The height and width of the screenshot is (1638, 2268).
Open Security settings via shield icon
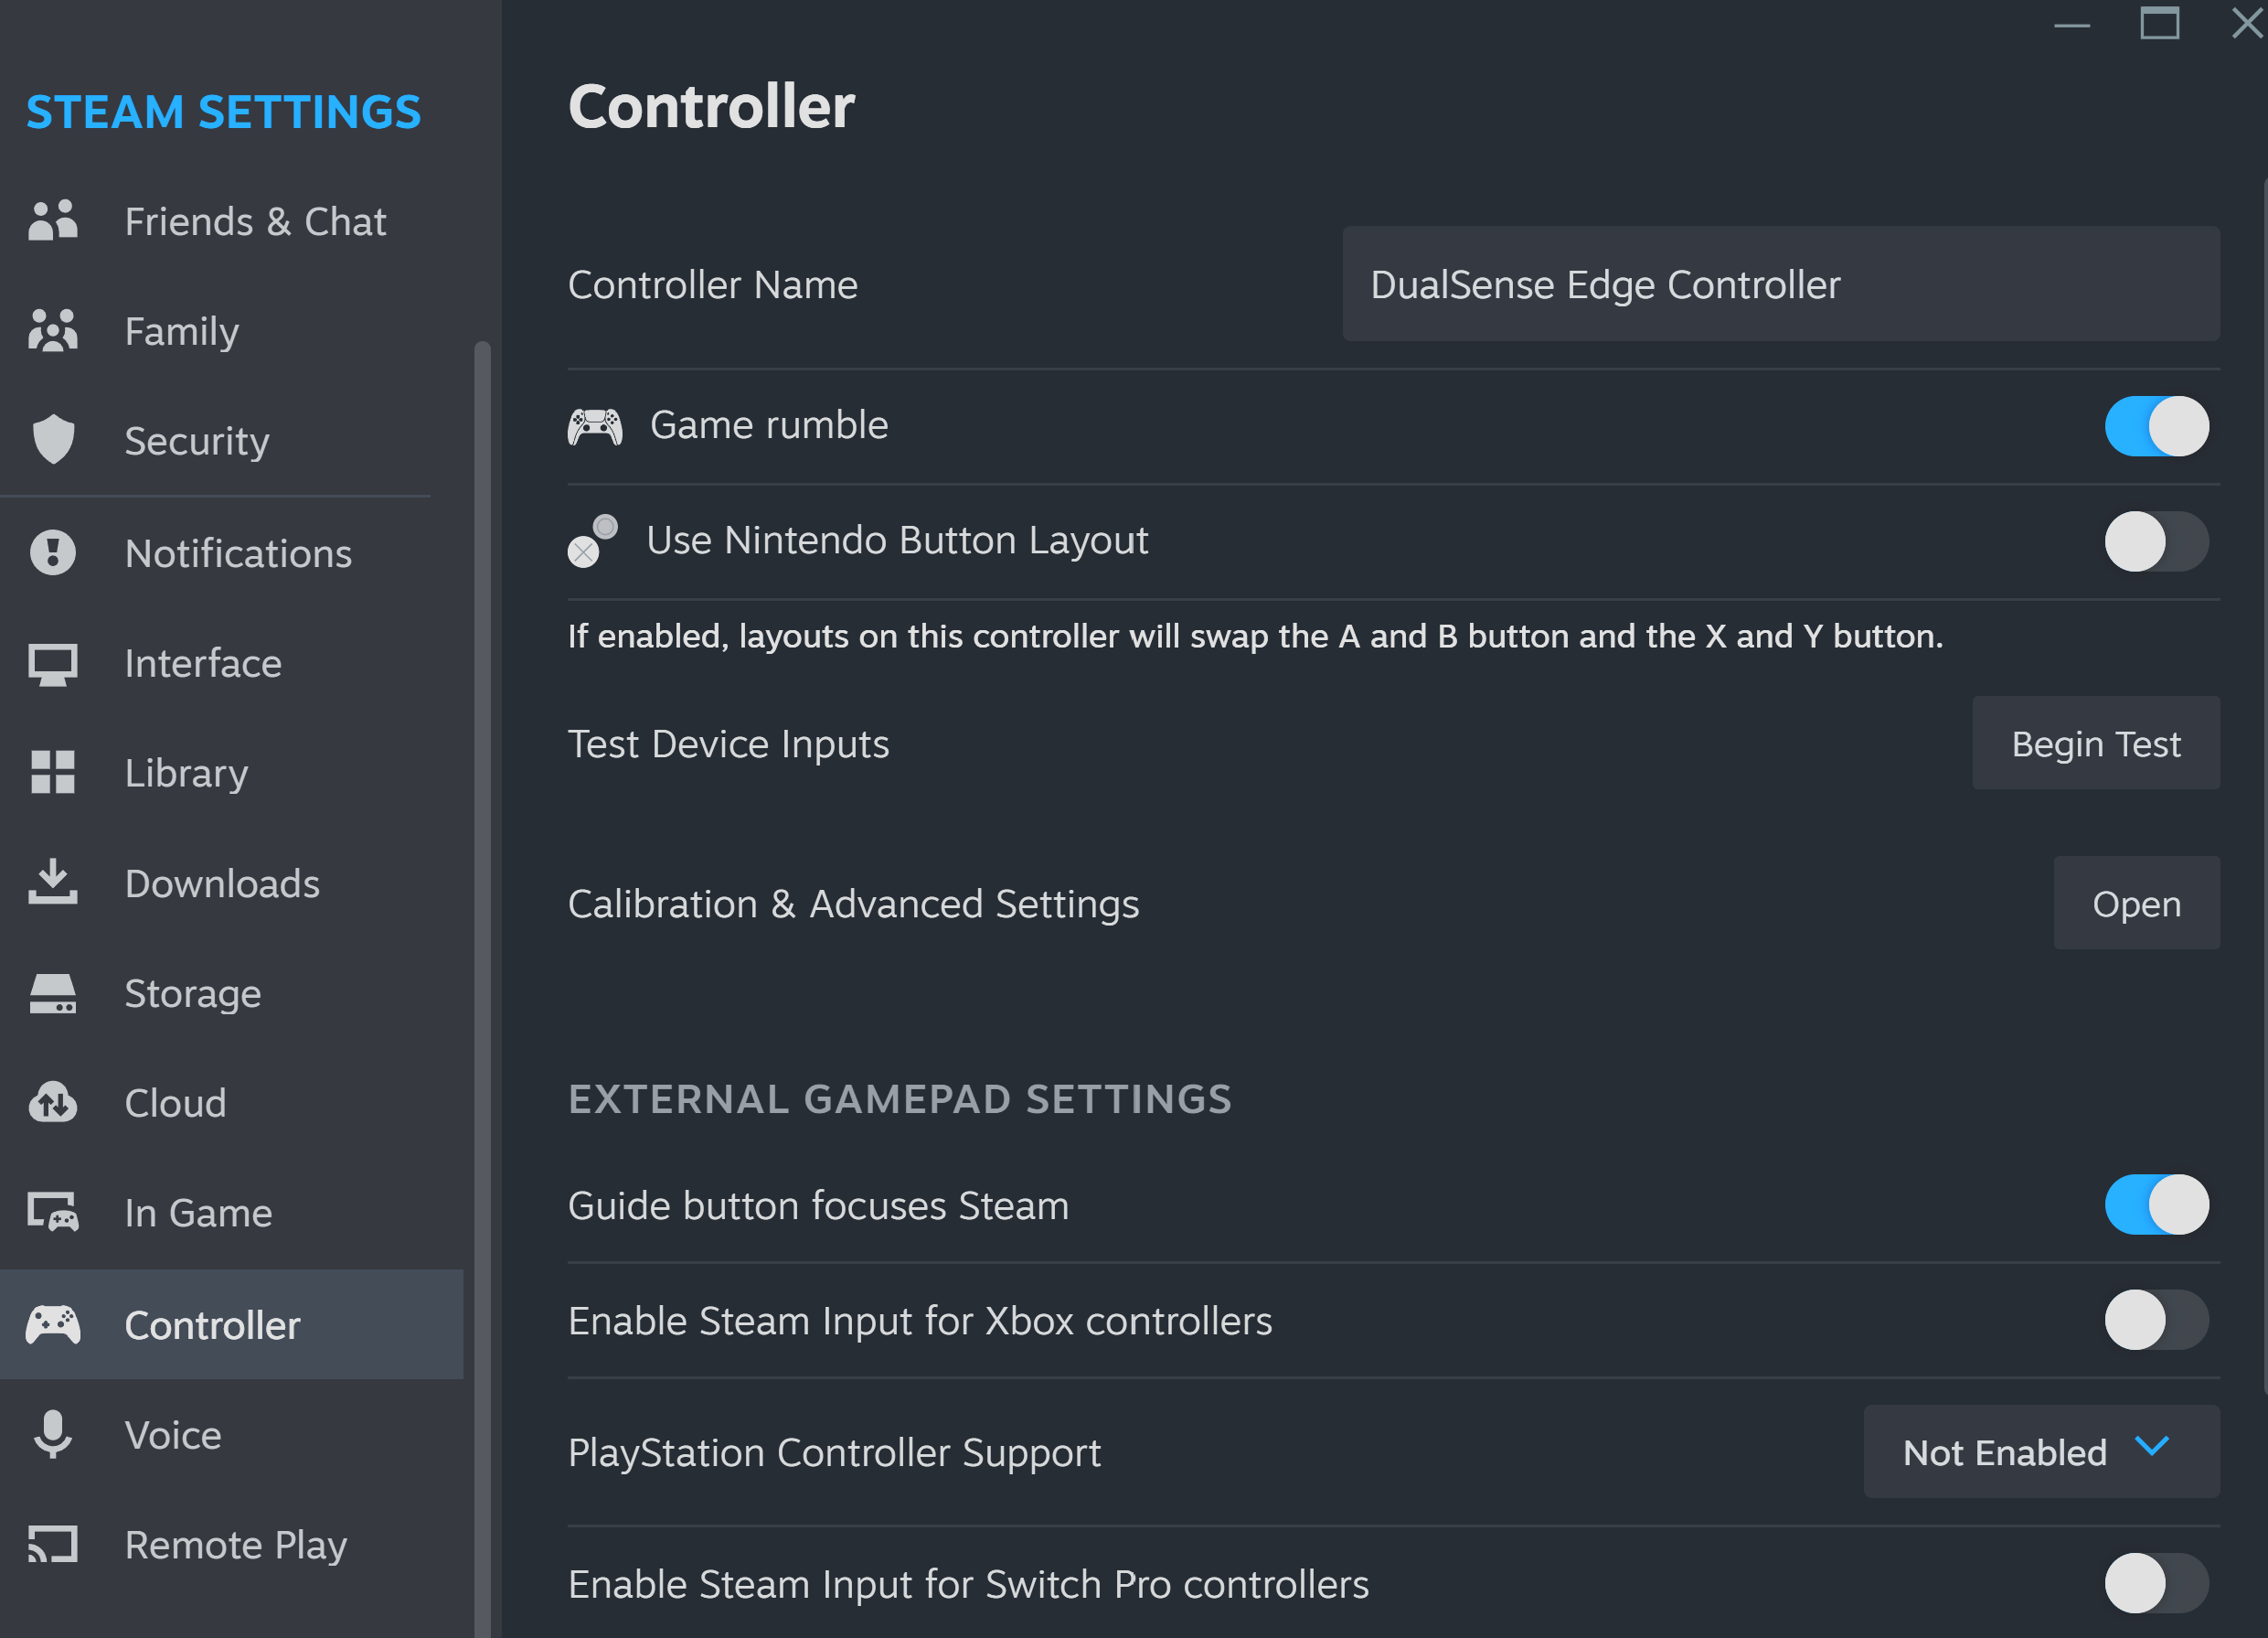point(54,440)
